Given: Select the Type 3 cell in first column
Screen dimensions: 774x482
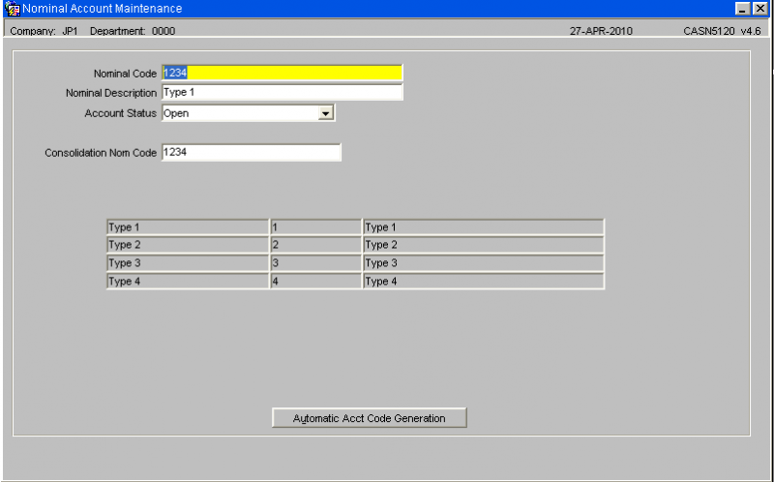Looking at the screenshot, I should (188, 262).
